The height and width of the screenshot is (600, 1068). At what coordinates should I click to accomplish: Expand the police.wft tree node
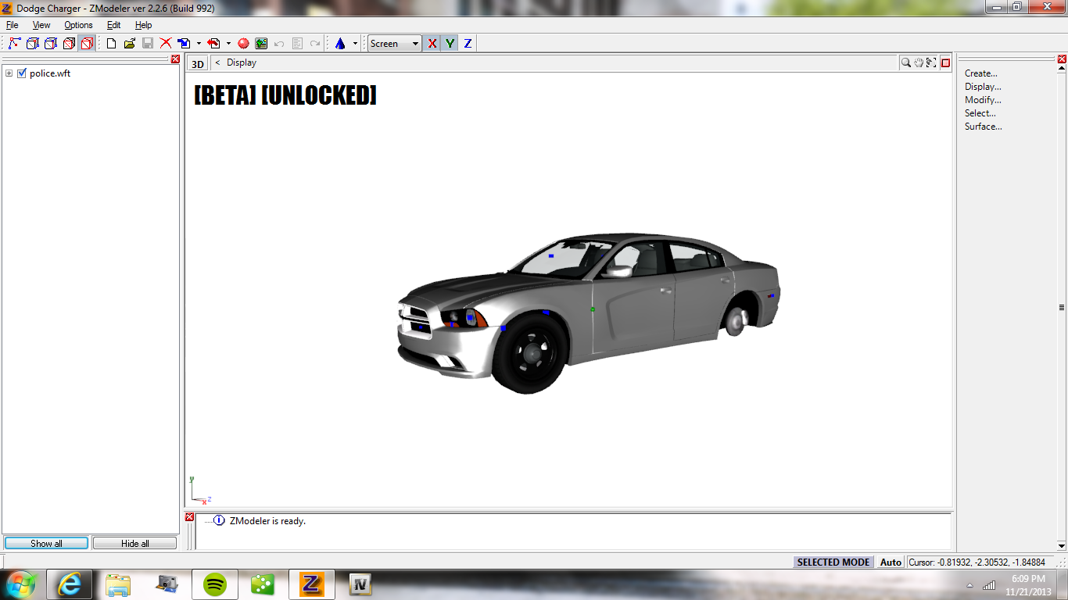coord(9,73)
